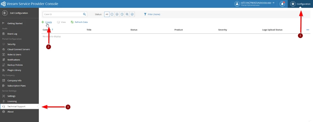
Task: Create a new support case
Action: [x=47, y=22]
